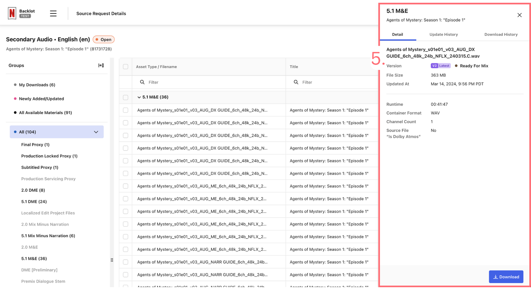Open Newly Added/Updated group
The width and height of the screenshot is (531, 290).
41,99
